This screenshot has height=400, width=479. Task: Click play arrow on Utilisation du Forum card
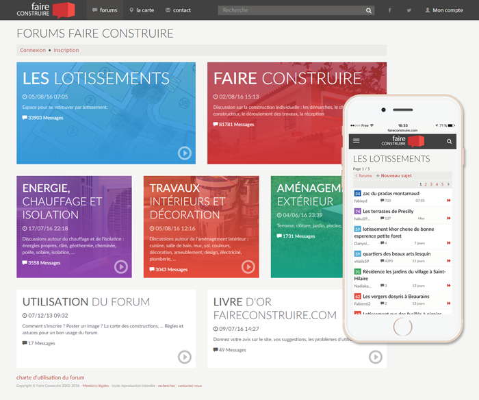[185, 357]
